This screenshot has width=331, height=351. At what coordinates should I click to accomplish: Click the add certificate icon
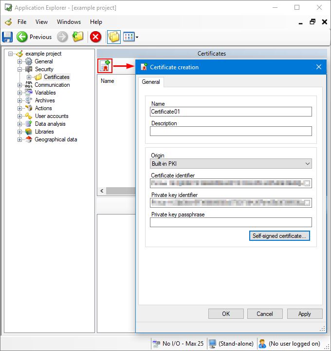(105, 66)
